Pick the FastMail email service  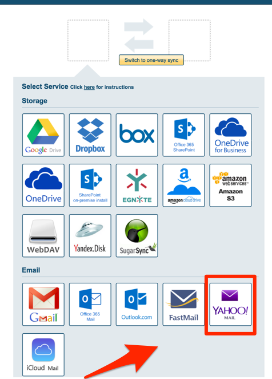click(x=183, y=305)
